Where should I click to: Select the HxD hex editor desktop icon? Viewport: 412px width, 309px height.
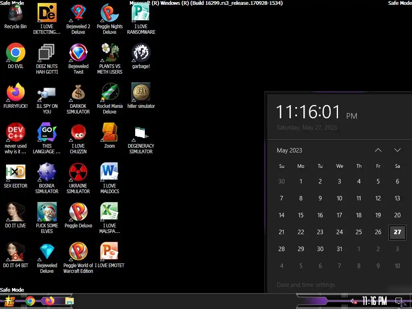(16, 172)
